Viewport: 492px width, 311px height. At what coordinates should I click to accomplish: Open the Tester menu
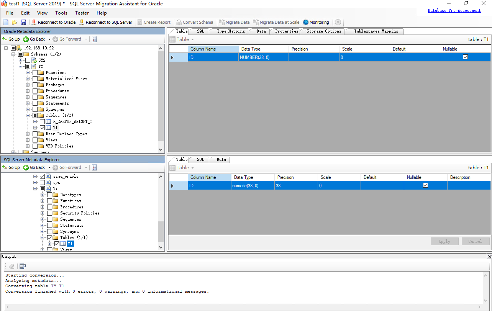[x=82, y=13]
